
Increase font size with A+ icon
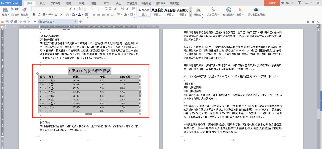[x=71, y=9]
